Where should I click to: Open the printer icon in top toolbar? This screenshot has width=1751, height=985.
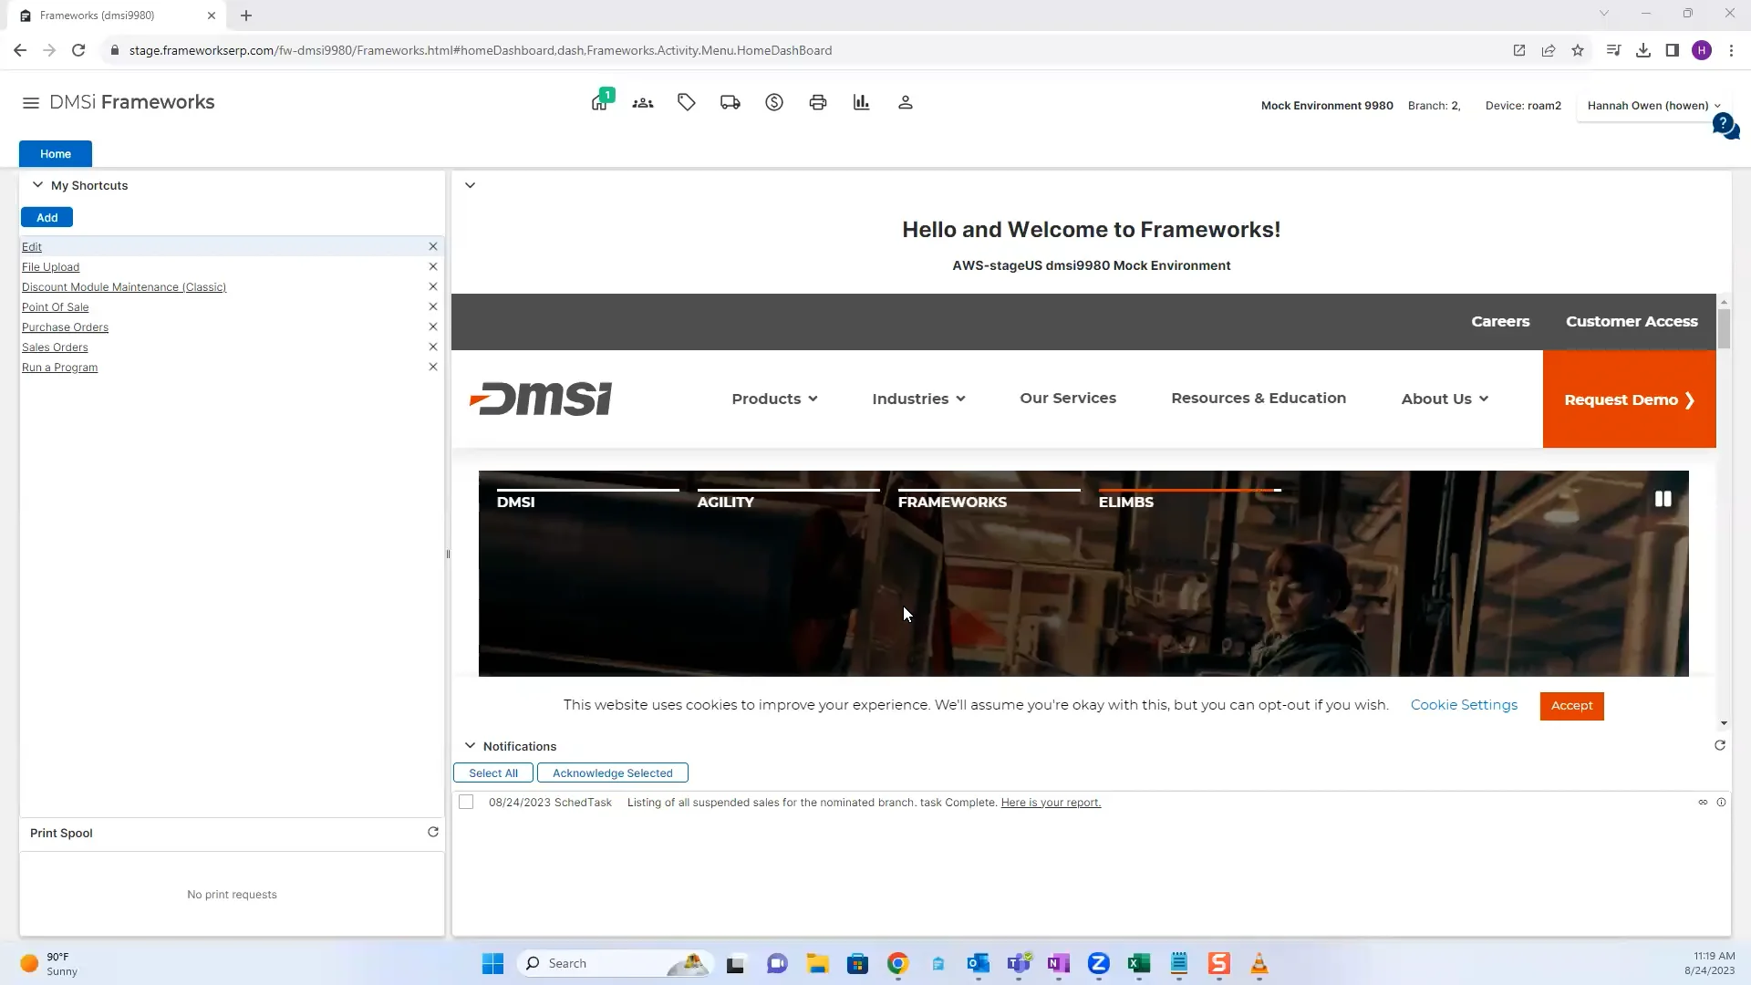click(818, 102)
